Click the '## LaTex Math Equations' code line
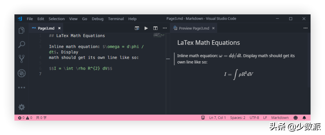 click(77, 36)
